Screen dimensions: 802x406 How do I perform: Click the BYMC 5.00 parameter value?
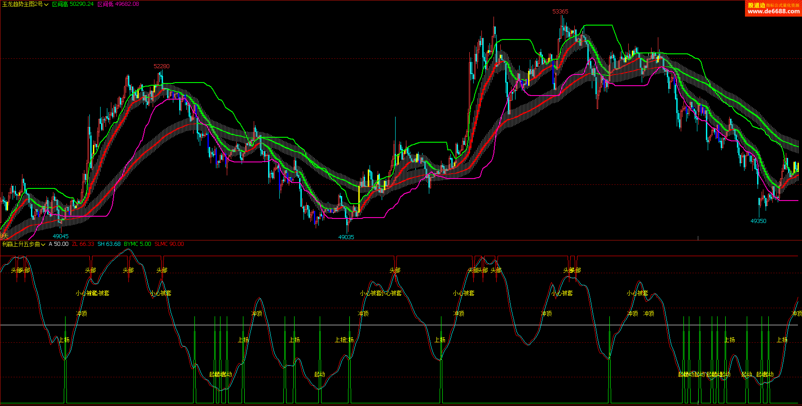click(x=137, y=244)
